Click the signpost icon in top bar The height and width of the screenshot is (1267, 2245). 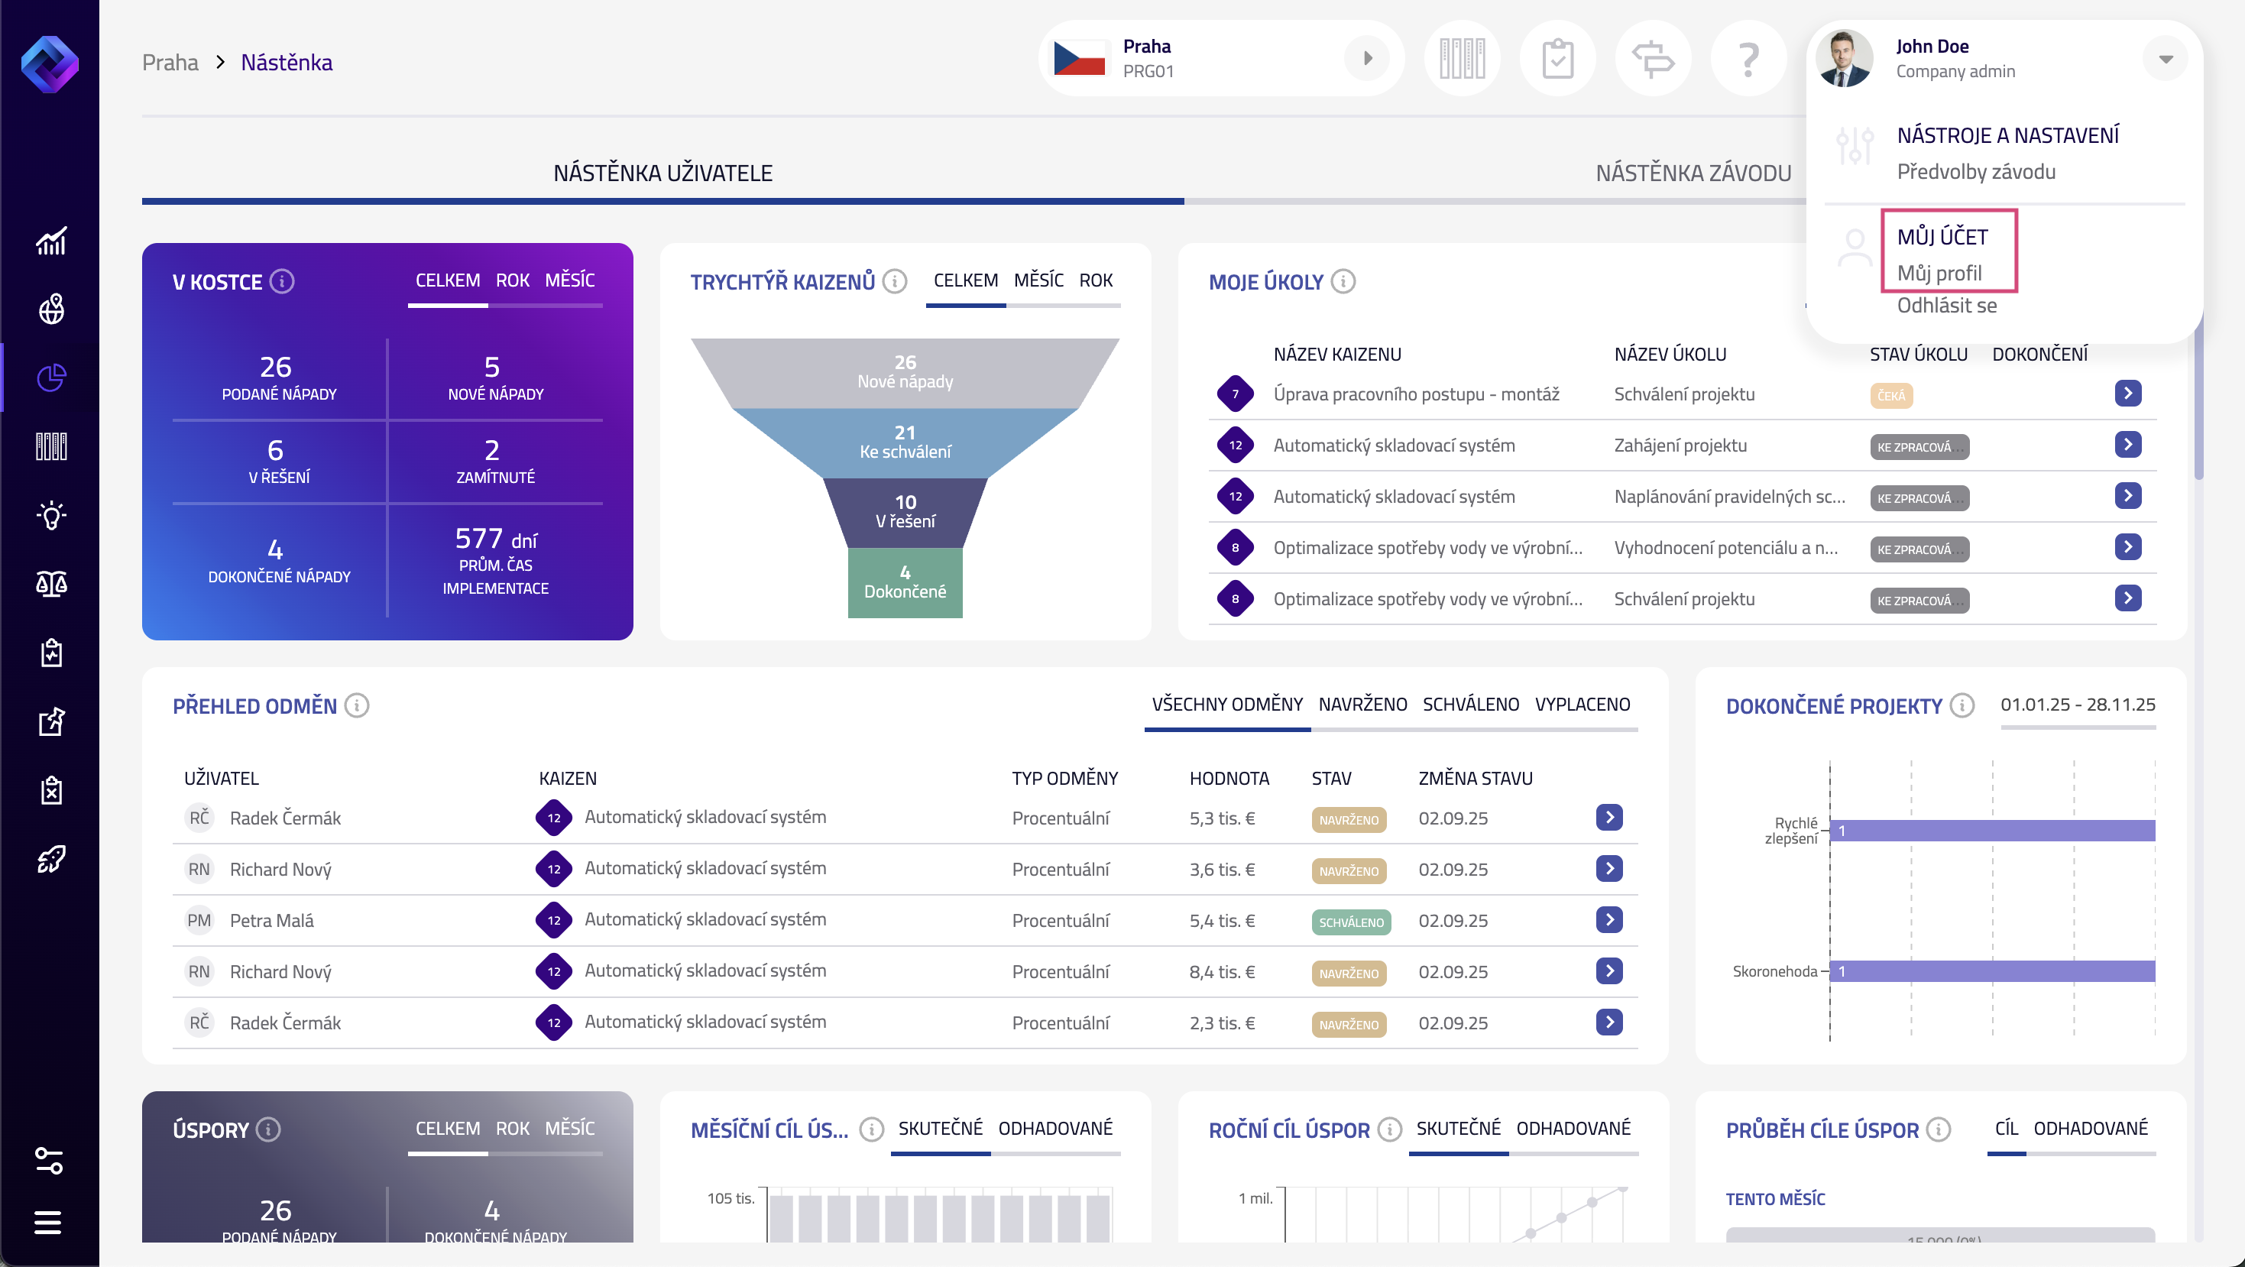(x=1652, y=60)
